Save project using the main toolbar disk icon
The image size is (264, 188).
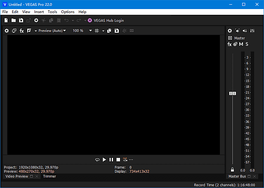tap(21, 21)
